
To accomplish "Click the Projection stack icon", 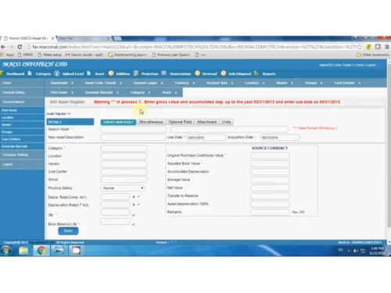I will 136,73.
